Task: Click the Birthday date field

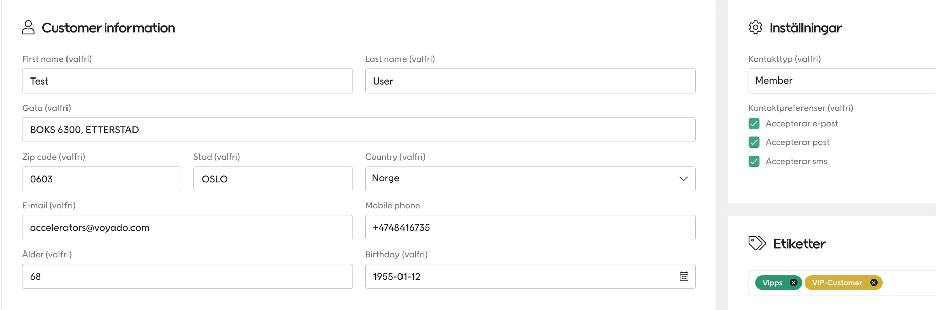Action: pos(530,276)
